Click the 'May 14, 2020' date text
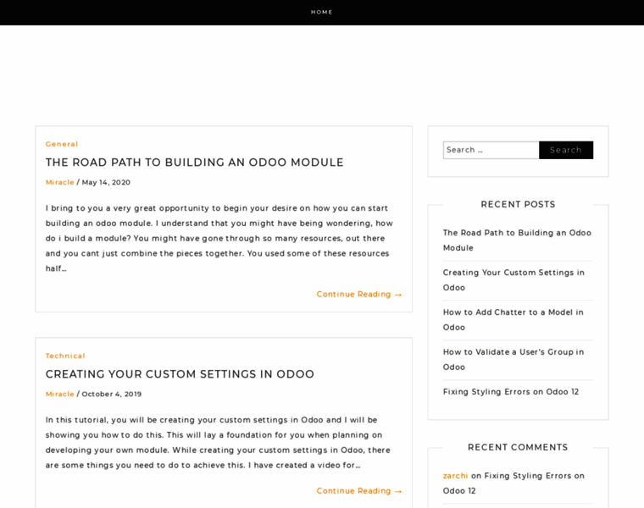The height and width of the screenshot is (508, 644). (x=106, y=182)
